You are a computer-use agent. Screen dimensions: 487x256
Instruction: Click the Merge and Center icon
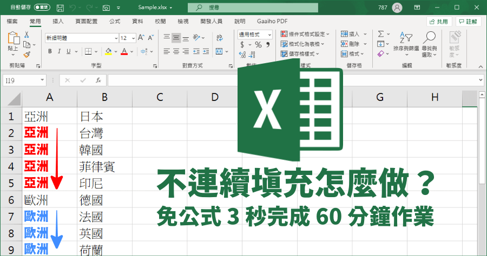pyautogui.click(x=219, y=51)
